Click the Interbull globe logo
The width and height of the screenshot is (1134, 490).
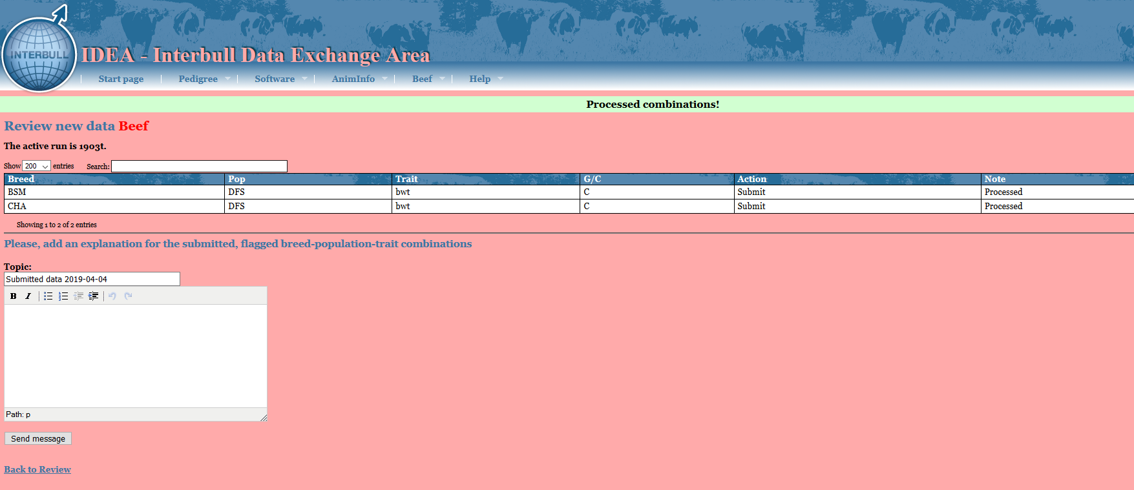[39, 55]
